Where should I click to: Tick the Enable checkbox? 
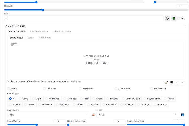point(8,89)
